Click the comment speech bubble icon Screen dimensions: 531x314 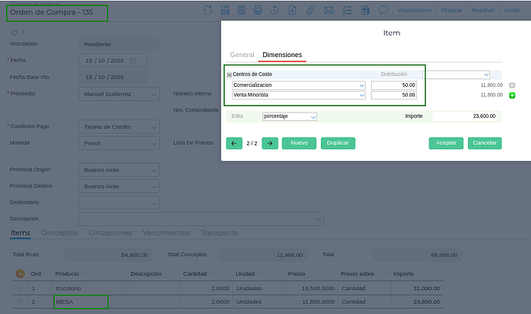point(383,11)
